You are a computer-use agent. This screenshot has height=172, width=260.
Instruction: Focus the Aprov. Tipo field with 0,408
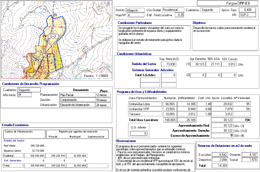[x=248, y=10]
